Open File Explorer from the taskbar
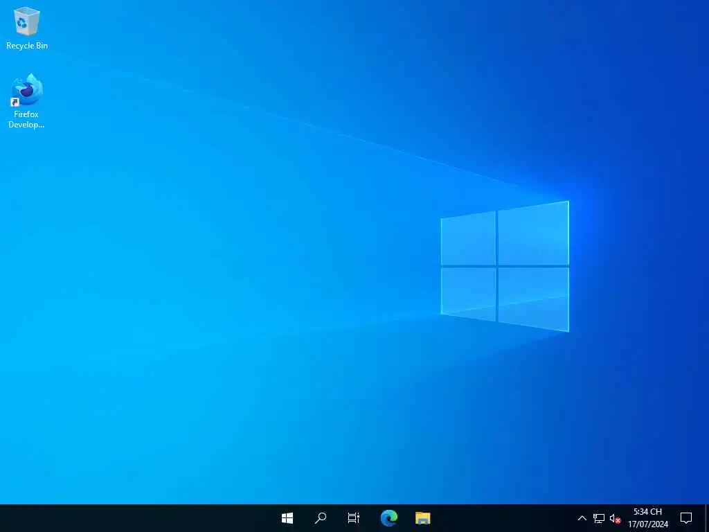This screenshot has height=532, width=709. point(423,518)
